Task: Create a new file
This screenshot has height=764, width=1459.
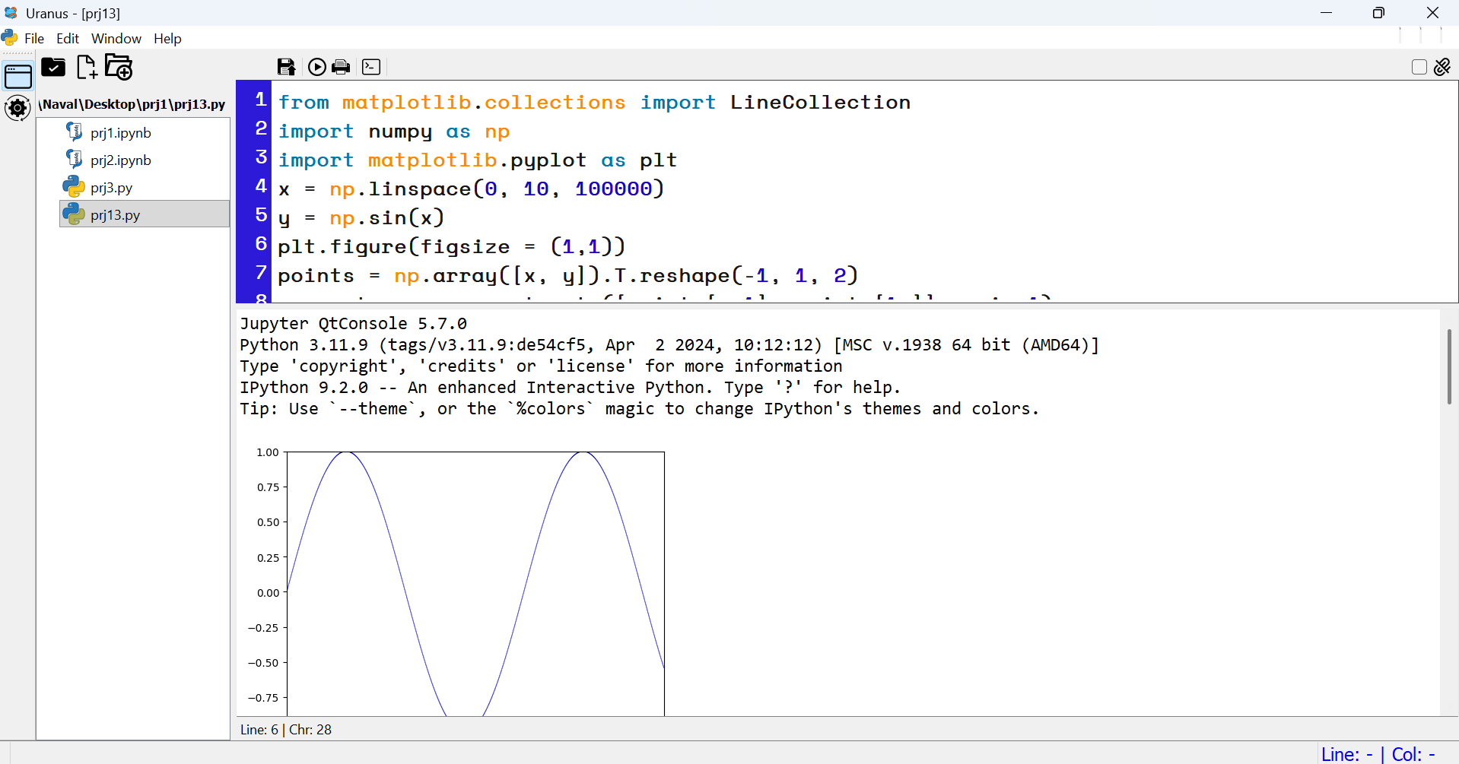Action: (x=86, y=67)
